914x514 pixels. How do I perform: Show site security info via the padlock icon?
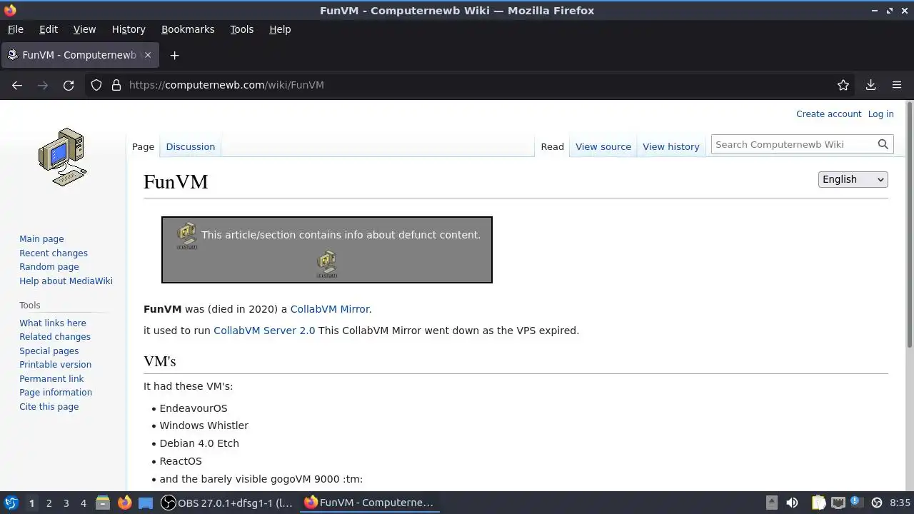(116, 85)
